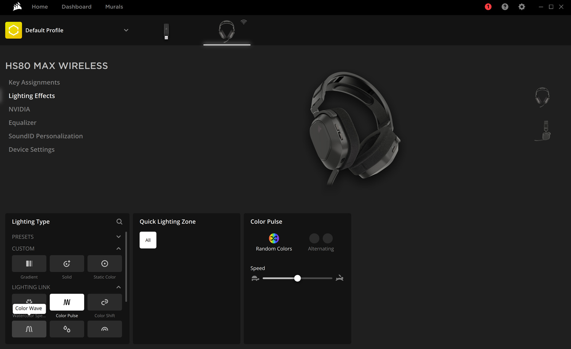Open the help question mark icon
The height and width of the screenshot is (349, 571).
click(505, 7)
